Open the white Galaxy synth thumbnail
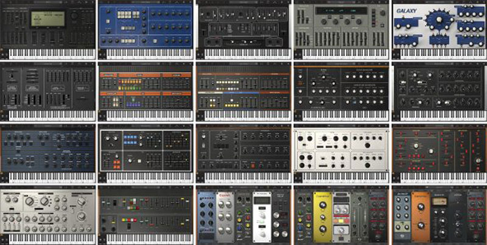Viewport: 487px width, 245px height. [x=439, y=30]
